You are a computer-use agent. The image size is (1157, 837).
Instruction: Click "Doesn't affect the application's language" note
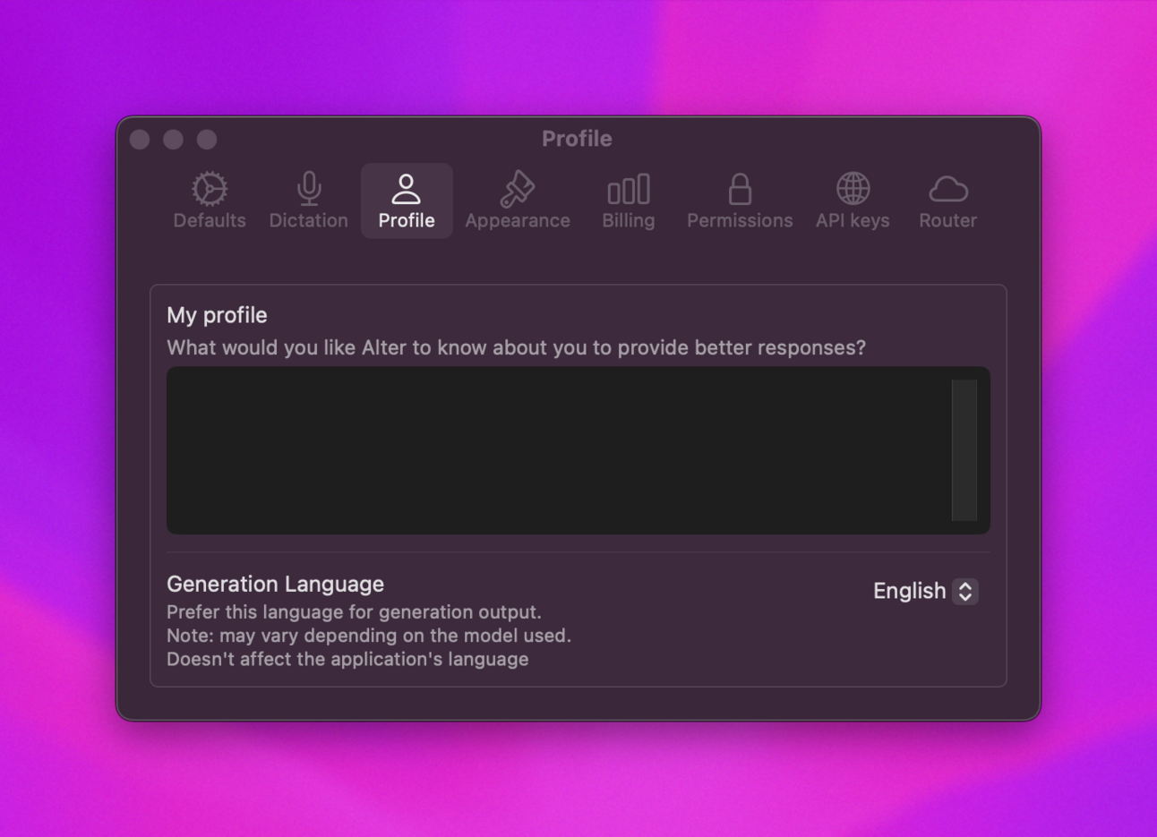pos(347,659)
